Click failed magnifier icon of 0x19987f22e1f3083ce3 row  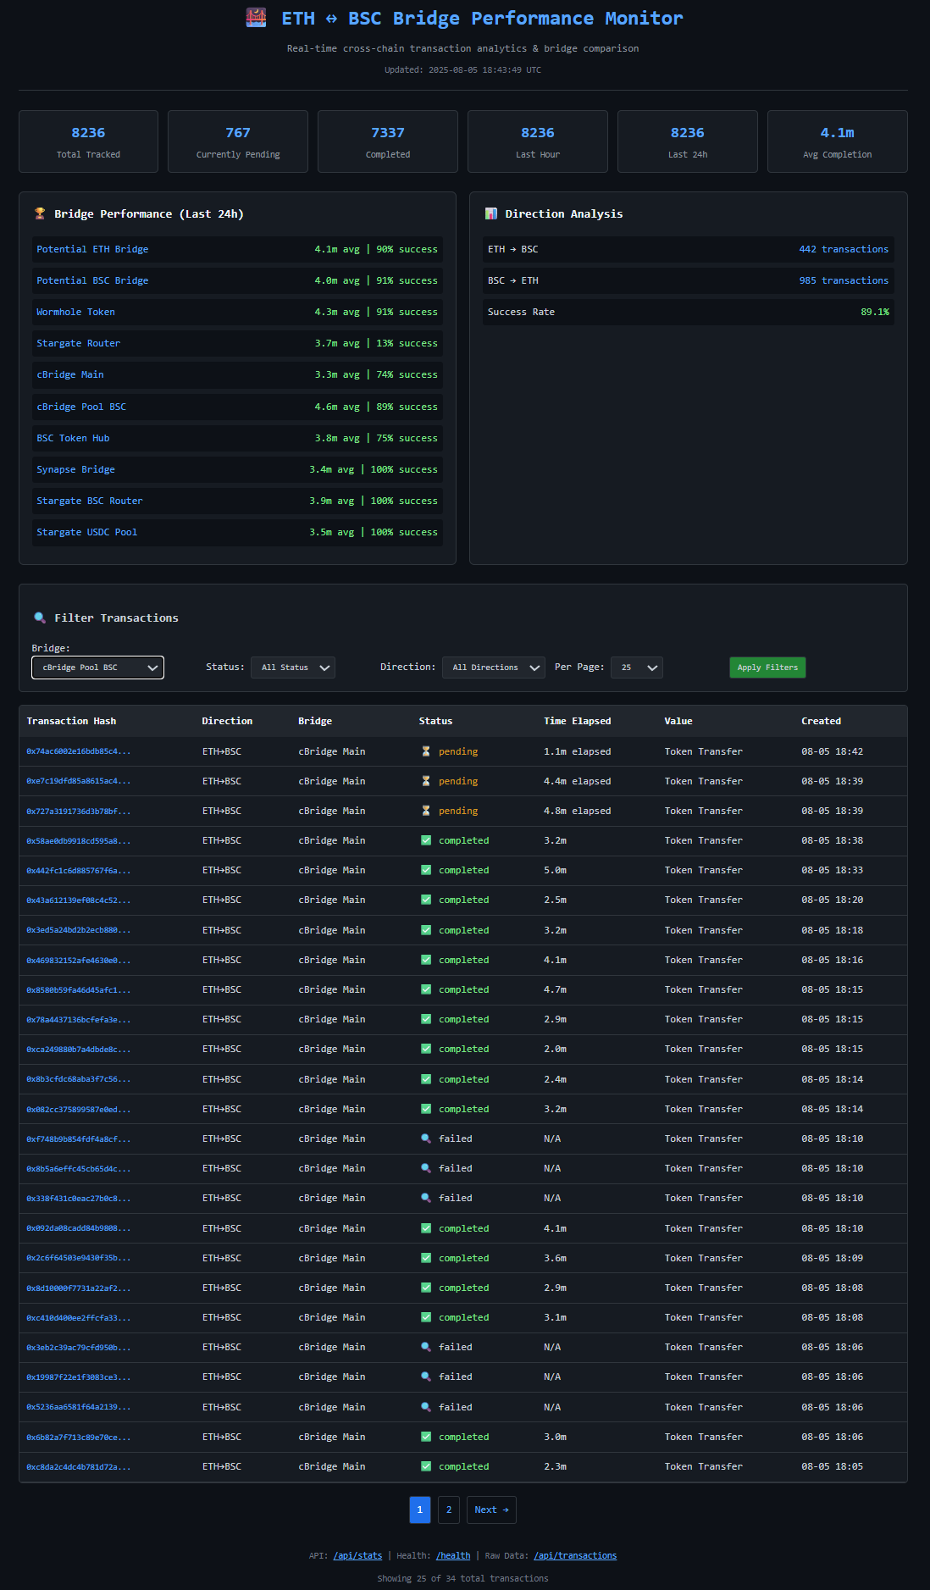(426, 1377)
